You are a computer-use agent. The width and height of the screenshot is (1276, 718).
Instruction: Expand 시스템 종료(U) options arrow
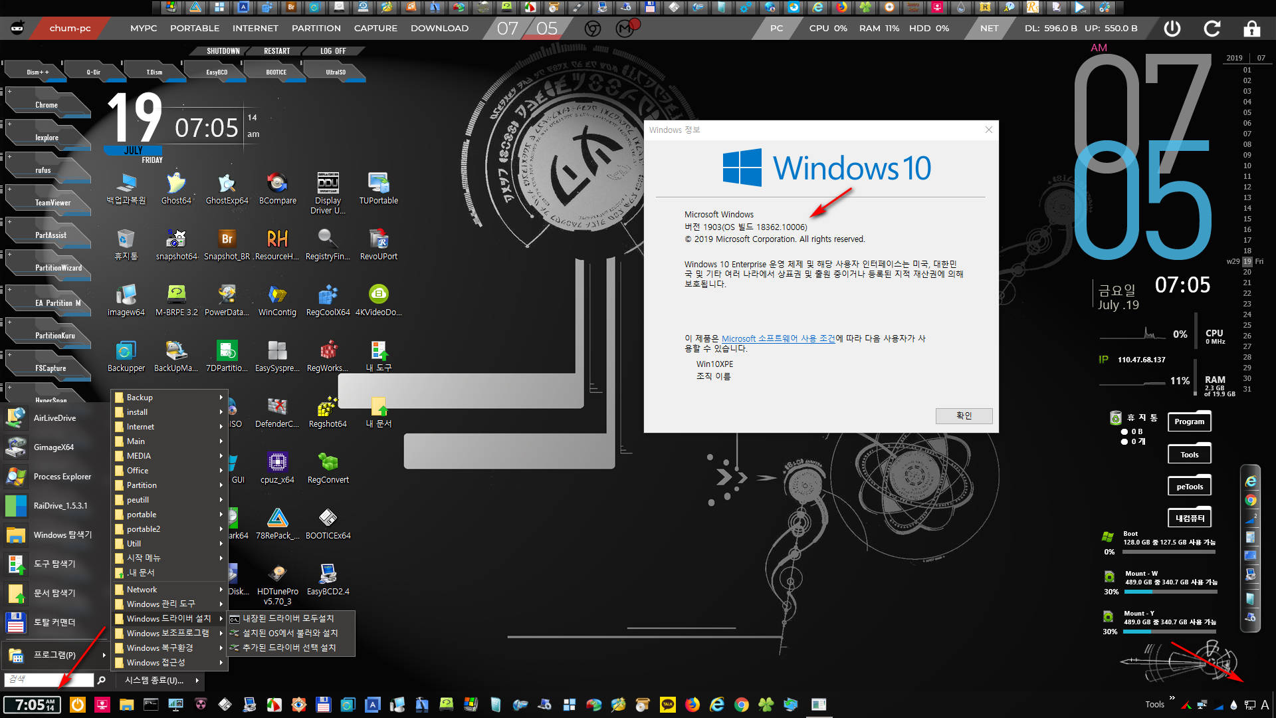(x=197, y=680)
